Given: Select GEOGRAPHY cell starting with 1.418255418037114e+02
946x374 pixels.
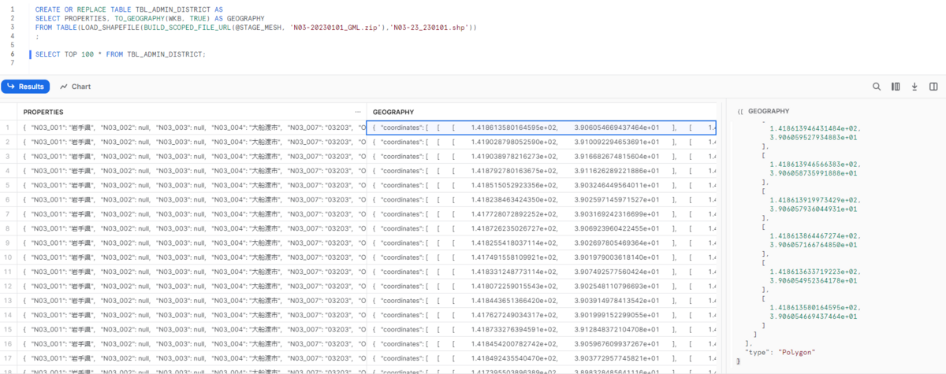Looking at the screenshot, I should point(542,242).
